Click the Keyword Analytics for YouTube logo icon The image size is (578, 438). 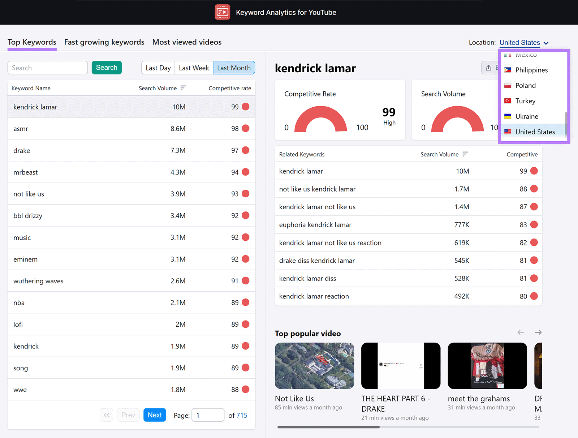[x=222, y=12]
